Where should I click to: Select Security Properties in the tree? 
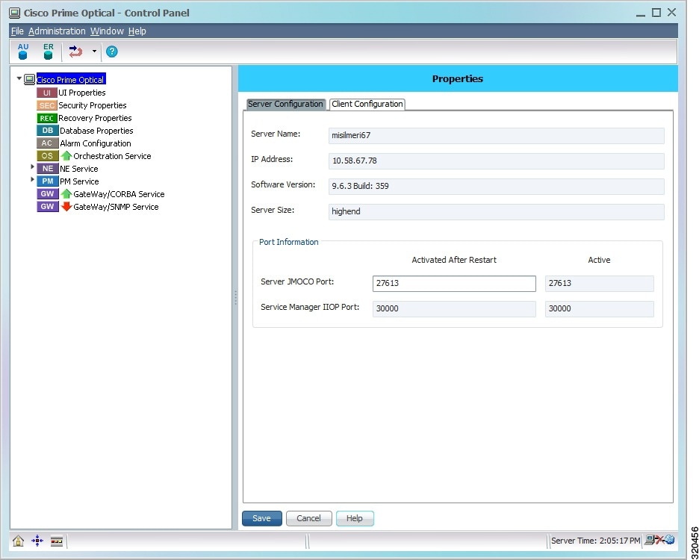[92, 105]
